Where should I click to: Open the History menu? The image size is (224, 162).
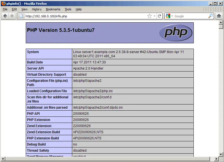tap(37, 9)
